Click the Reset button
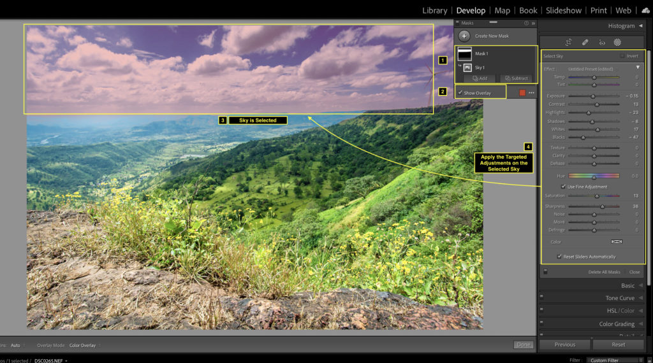This screenshot has height=363, width=653. click(x=619, y=345)
